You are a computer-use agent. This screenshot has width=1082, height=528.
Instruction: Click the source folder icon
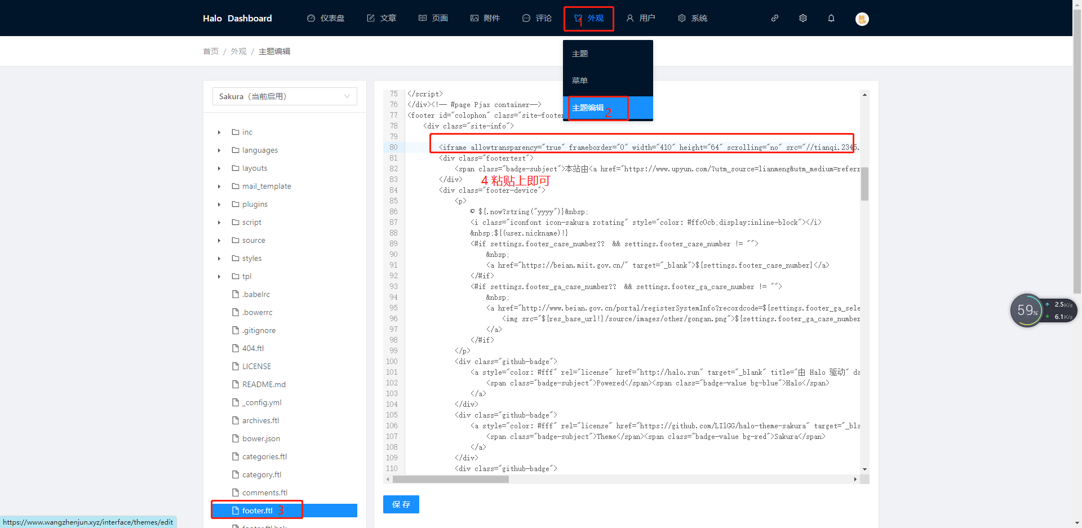(x=236, y=240)
